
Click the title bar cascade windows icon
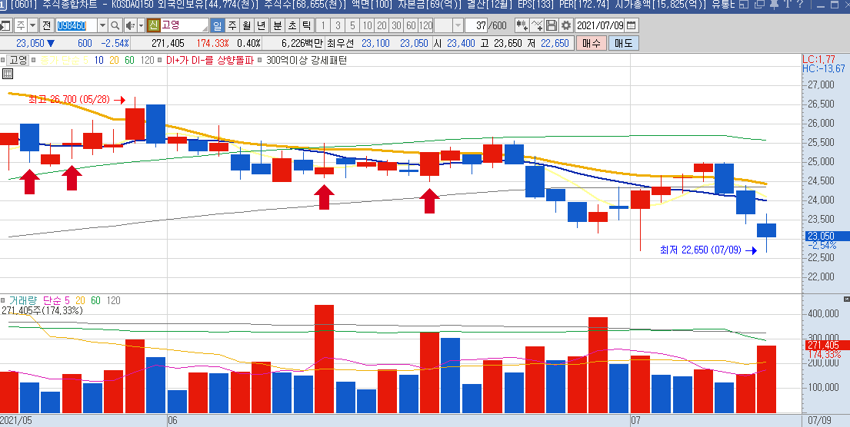point(759,5)
